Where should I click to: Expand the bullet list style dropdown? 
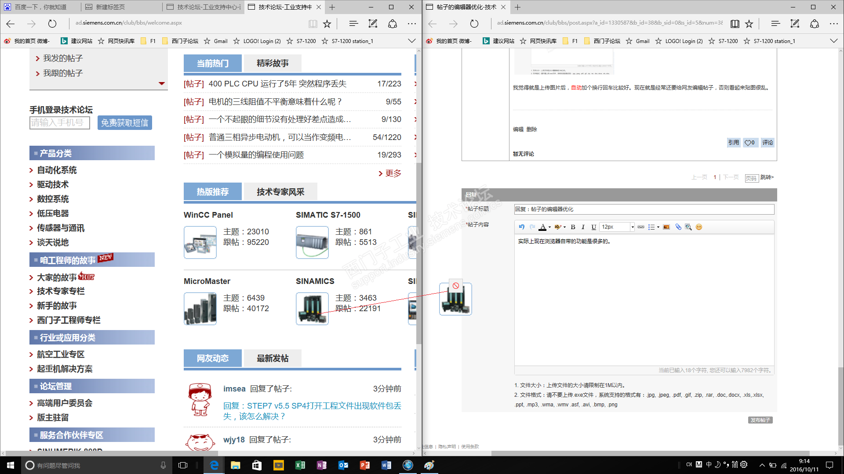pyautogui.click(x=658, y=227)
